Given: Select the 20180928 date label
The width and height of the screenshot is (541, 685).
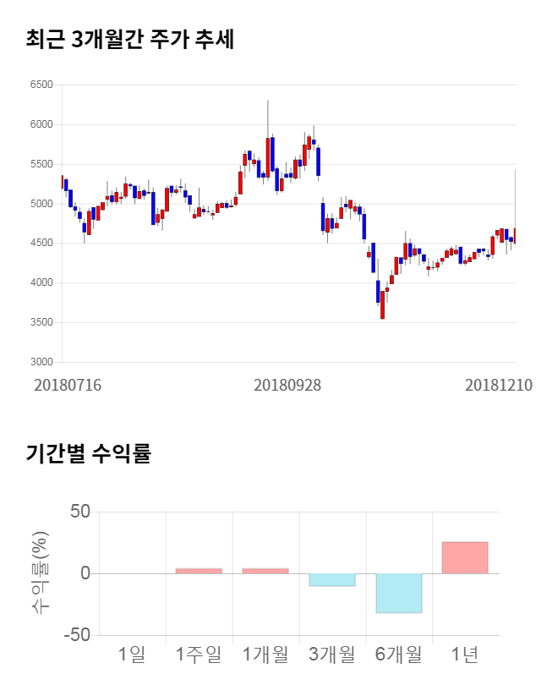Looking at the screenshot, I should point(287,385).
